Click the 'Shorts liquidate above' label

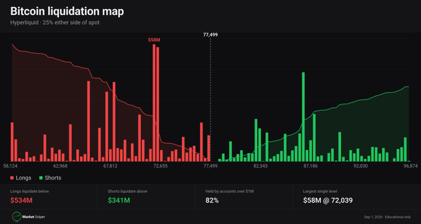(x=128, y=191)
